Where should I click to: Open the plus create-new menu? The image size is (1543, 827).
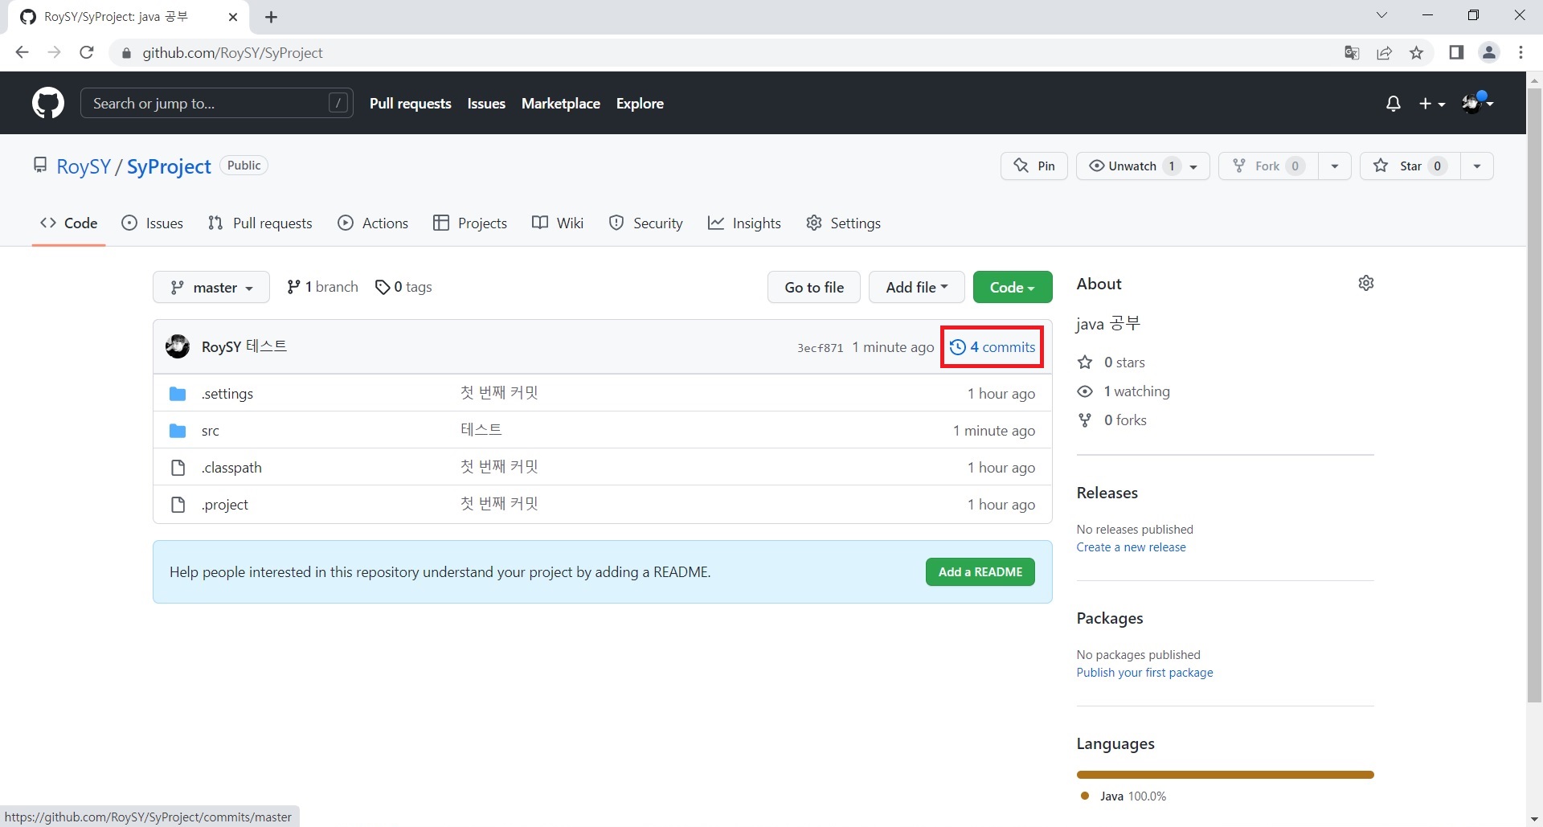click(x=1432, y=104)
